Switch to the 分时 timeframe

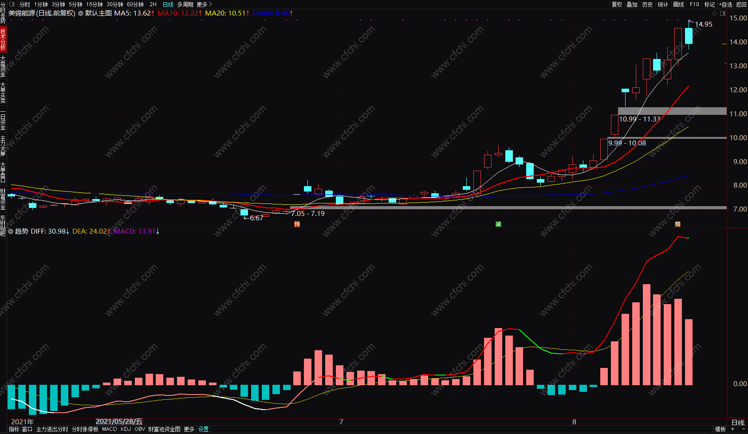[25, 4]
